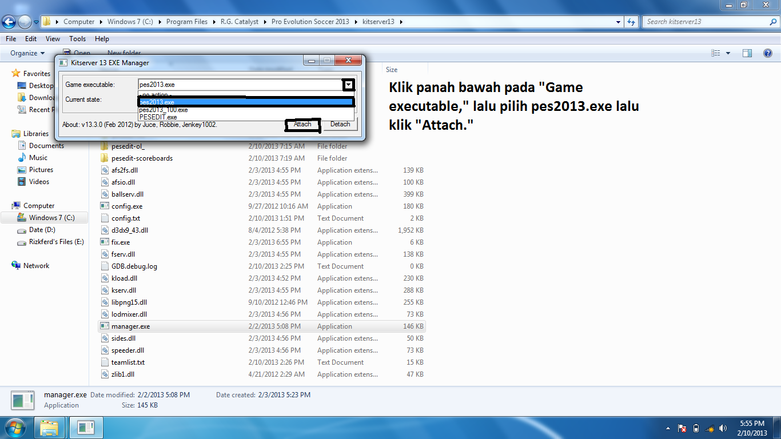781x439 pixels.
Task: Open Videos library
Action: [39, 182]
